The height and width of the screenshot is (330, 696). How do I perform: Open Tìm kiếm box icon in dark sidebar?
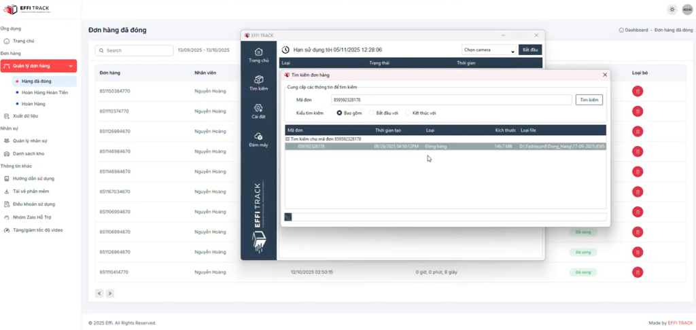tap(258, 80)
